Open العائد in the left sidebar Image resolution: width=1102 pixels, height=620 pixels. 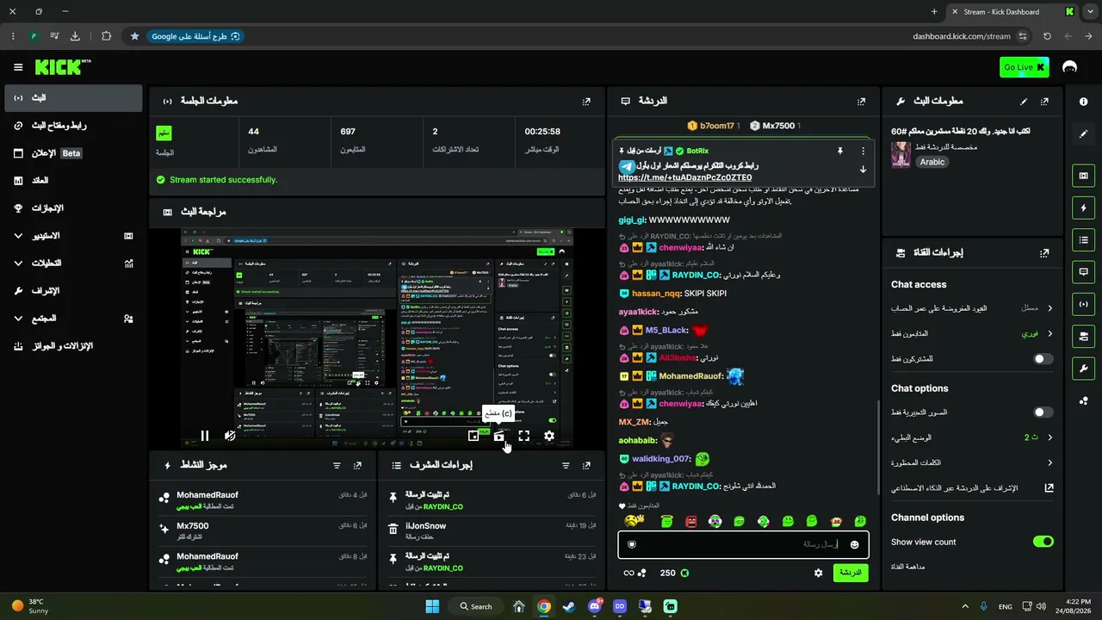tap(73, 181)
